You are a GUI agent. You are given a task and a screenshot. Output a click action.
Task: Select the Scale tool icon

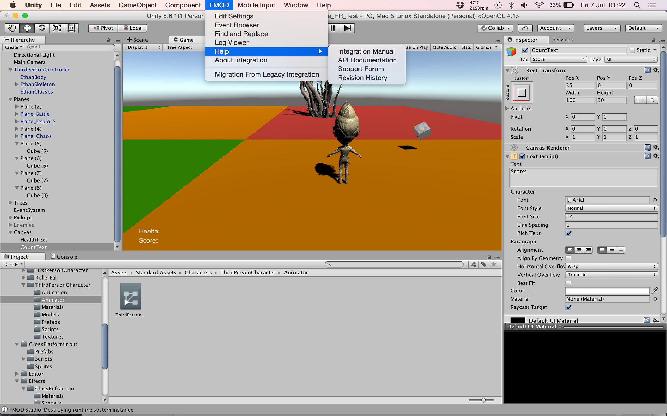pyautogui.click(x=57, y=28)
